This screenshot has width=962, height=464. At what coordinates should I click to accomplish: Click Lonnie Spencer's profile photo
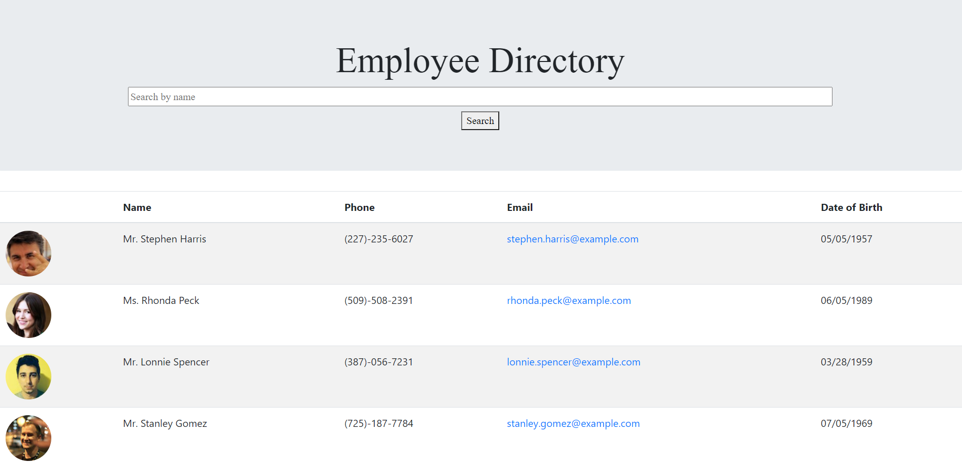(28, 376)
